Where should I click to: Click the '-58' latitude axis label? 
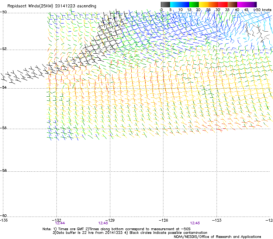pos(3,171)
